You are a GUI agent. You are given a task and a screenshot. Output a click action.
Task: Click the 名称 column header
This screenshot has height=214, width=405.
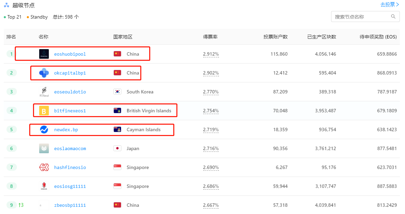tap(43, 37)
